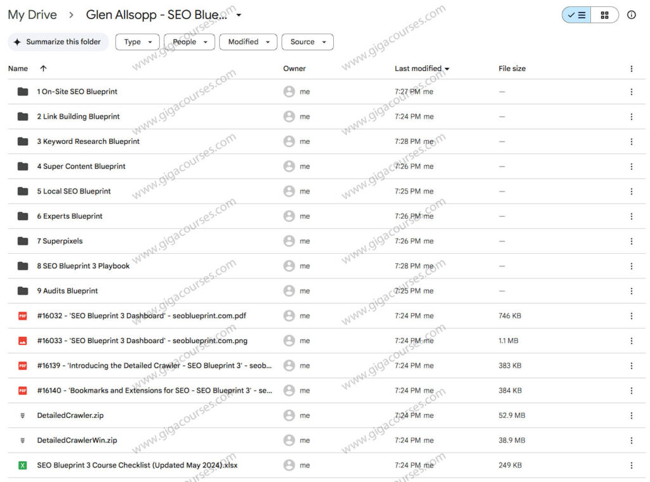Screen dimensions: 650x482
Task: Select file #16032 SEO Blueprint 3 Dashboard pdf name
Action: pos(142,316)
